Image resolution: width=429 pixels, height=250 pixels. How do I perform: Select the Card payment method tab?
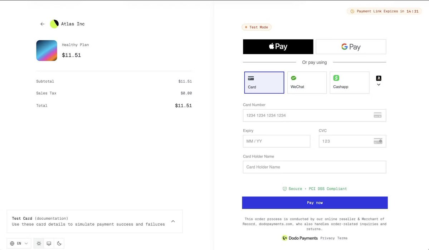(x=264, y=82)
